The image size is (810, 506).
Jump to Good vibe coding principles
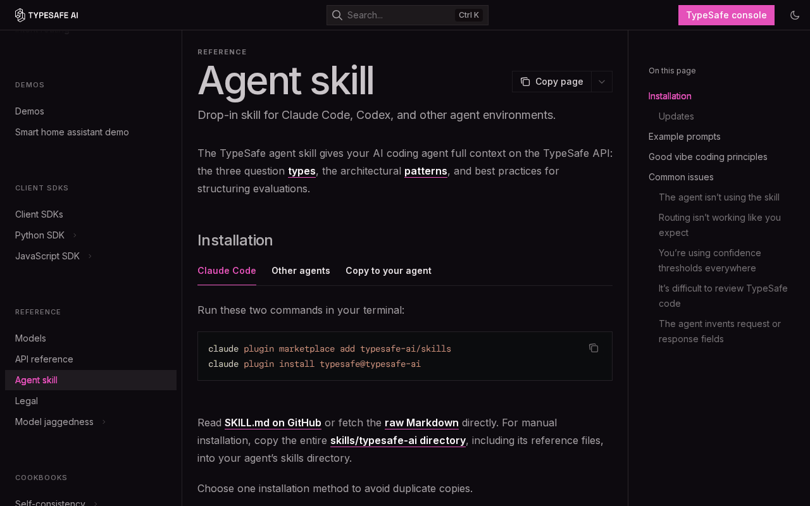707,157
